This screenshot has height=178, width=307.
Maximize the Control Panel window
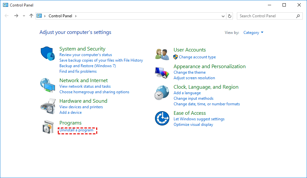(284, 5)
